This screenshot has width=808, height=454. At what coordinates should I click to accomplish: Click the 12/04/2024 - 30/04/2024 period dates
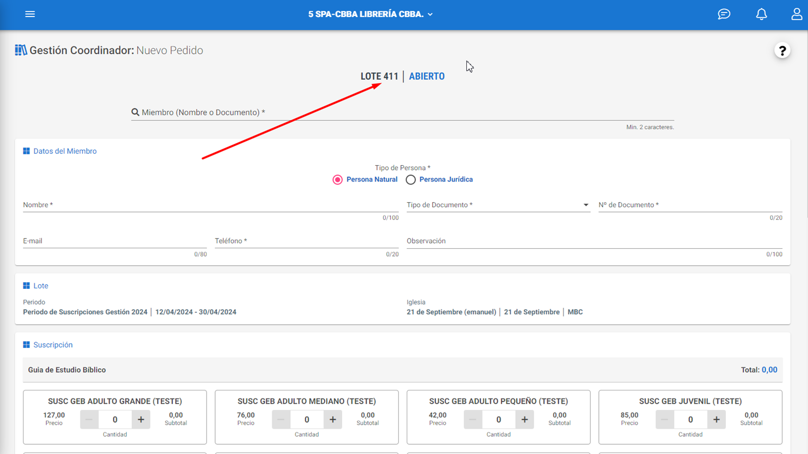196,312
